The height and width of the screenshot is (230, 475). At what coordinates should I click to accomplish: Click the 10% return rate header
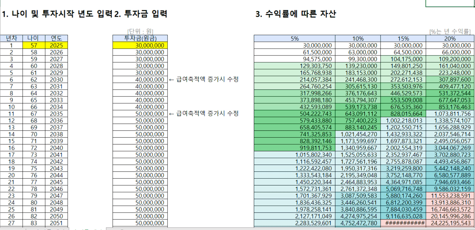click(x=358, y=38)
